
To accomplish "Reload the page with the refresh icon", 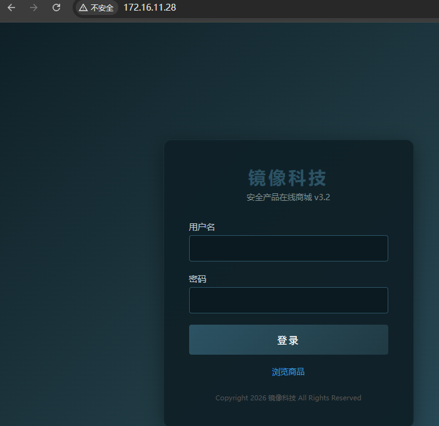I will (x=56, y=8).
